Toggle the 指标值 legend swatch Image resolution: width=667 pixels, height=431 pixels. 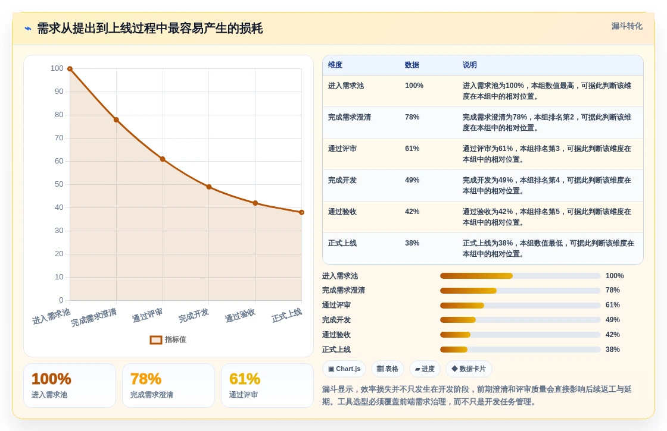(156, 339)
